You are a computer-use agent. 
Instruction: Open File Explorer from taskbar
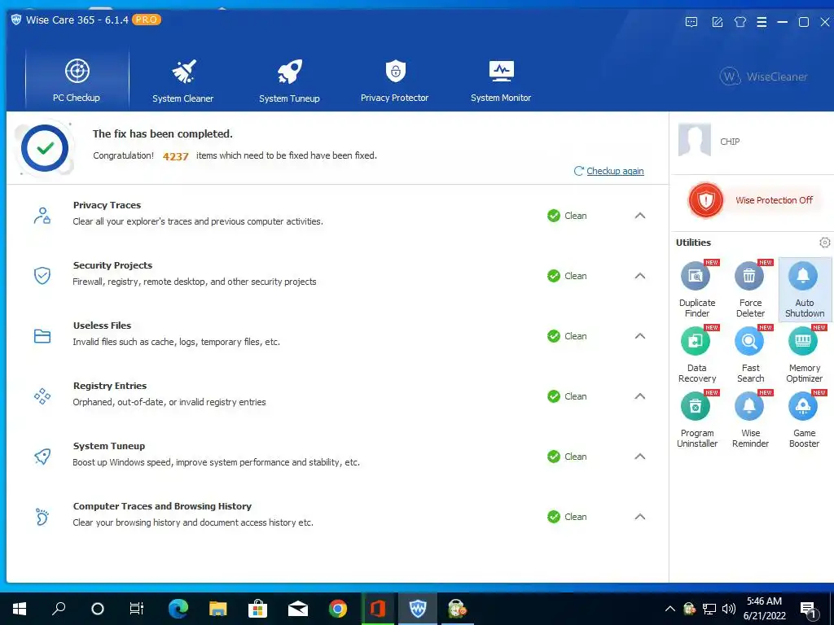[x=217, y=609]
